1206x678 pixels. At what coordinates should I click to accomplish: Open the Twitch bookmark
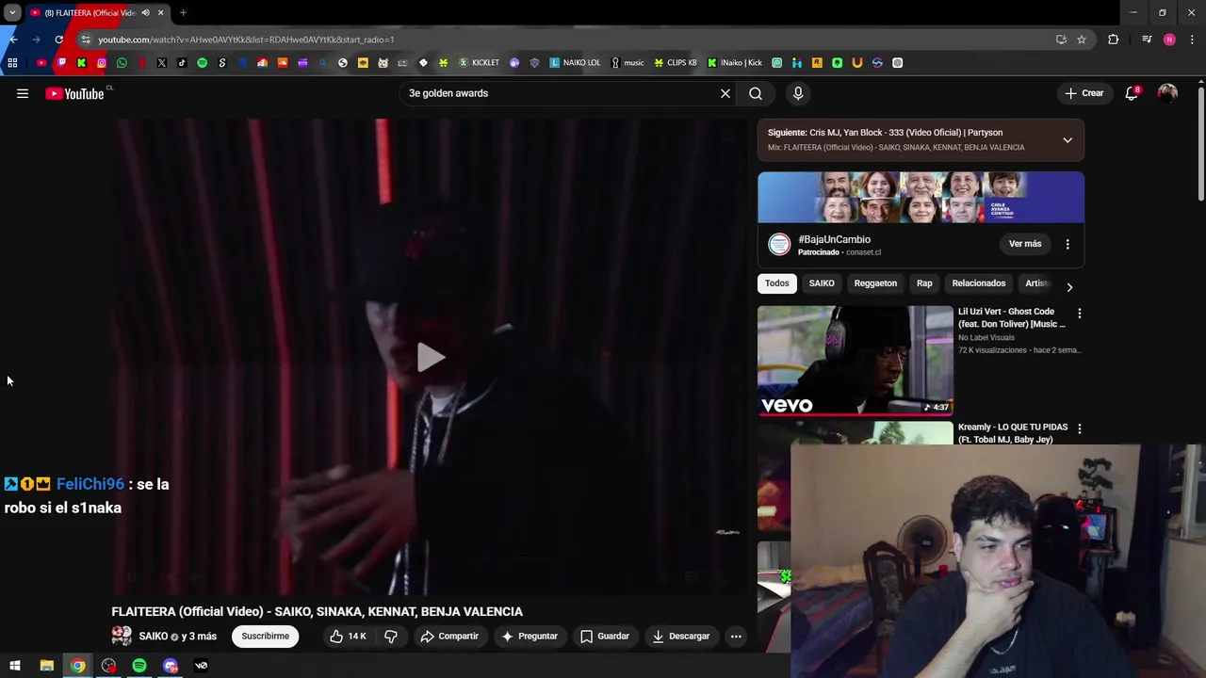(61, 63)
